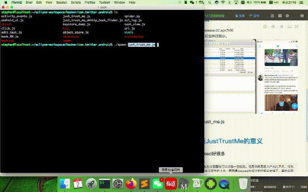The height and width of the screenshot is (192, 308).
Task: Click the JustTrustMe的意义 heading in the document
Action: coord(234,141)
